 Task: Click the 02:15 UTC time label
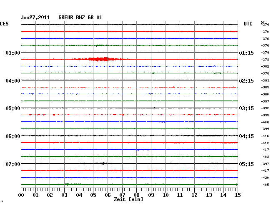click(x=246, y=81)
